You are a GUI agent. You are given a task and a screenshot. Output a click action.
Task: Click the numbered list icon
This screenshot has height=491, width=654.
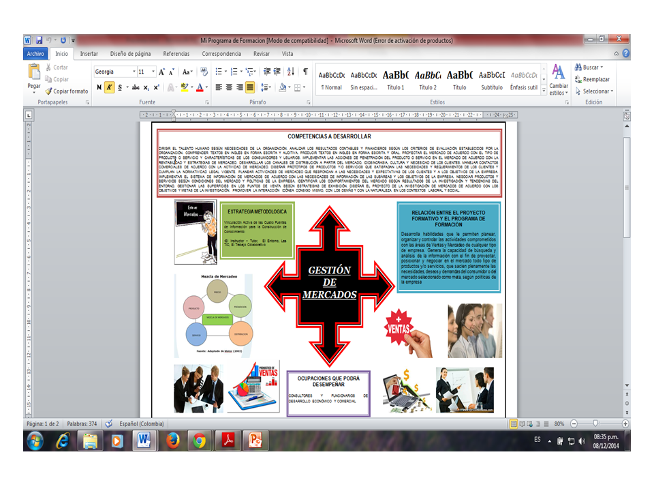(x=234, y=72)
